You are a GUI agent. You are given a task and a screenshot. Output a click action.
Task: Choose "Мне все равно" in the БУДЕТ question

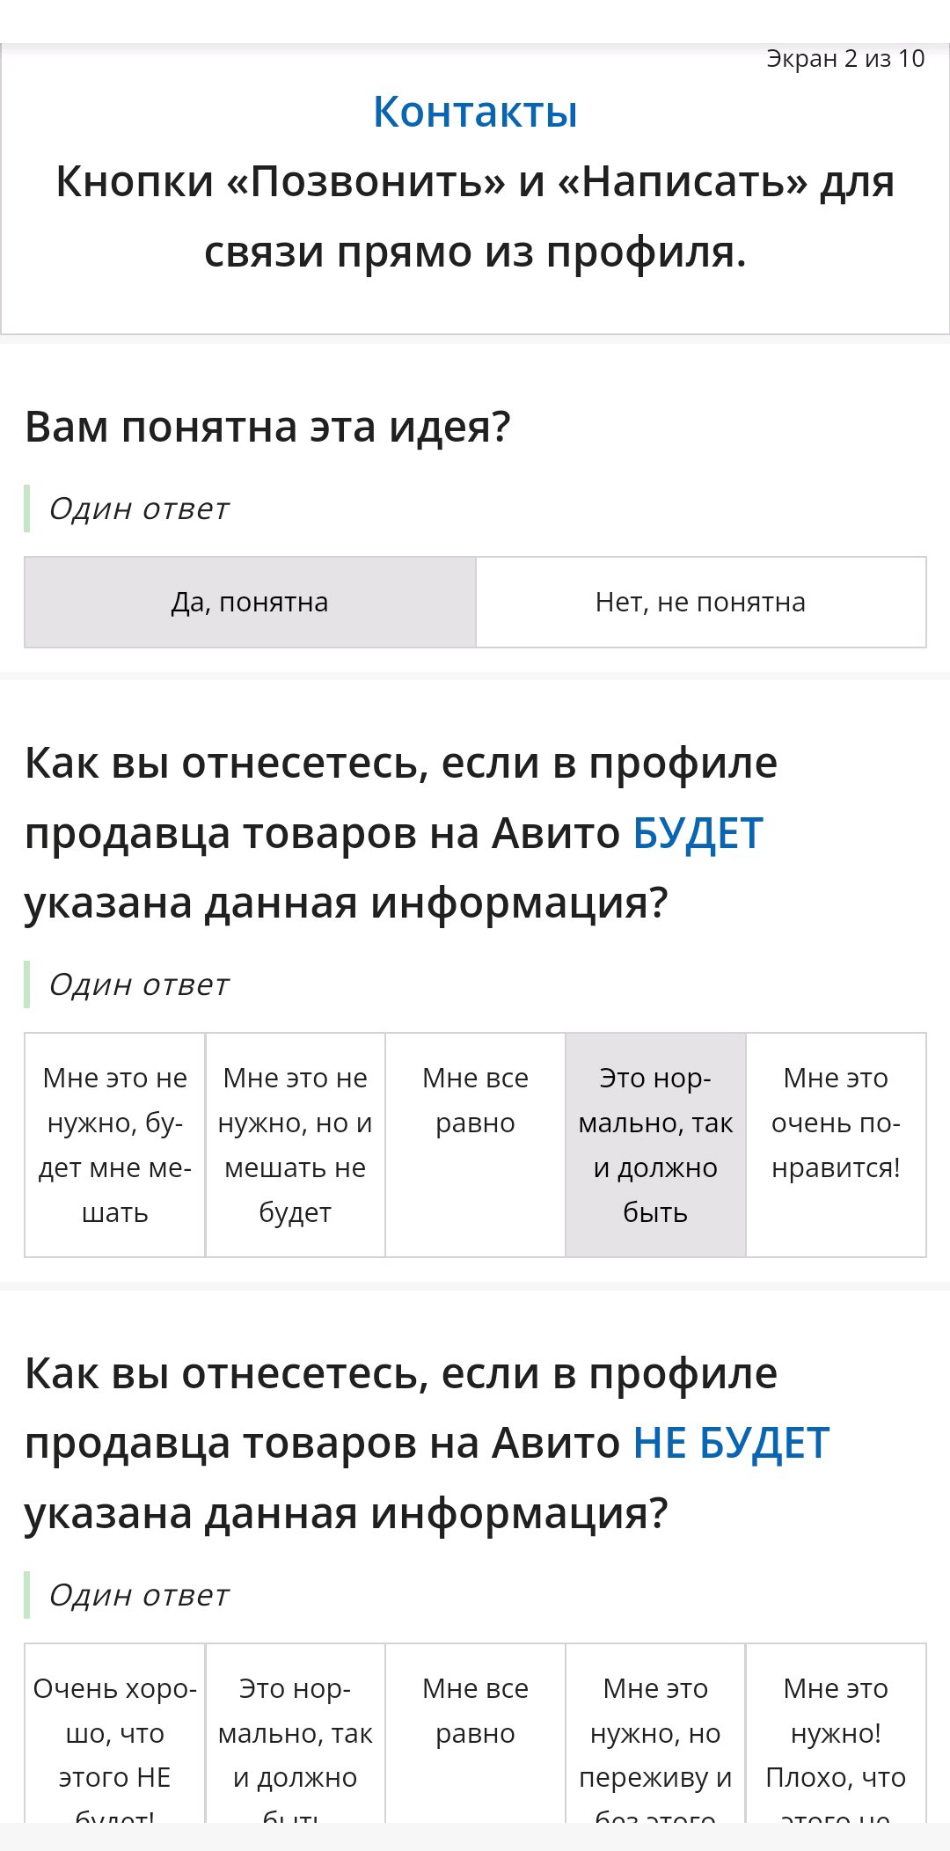476,1145
